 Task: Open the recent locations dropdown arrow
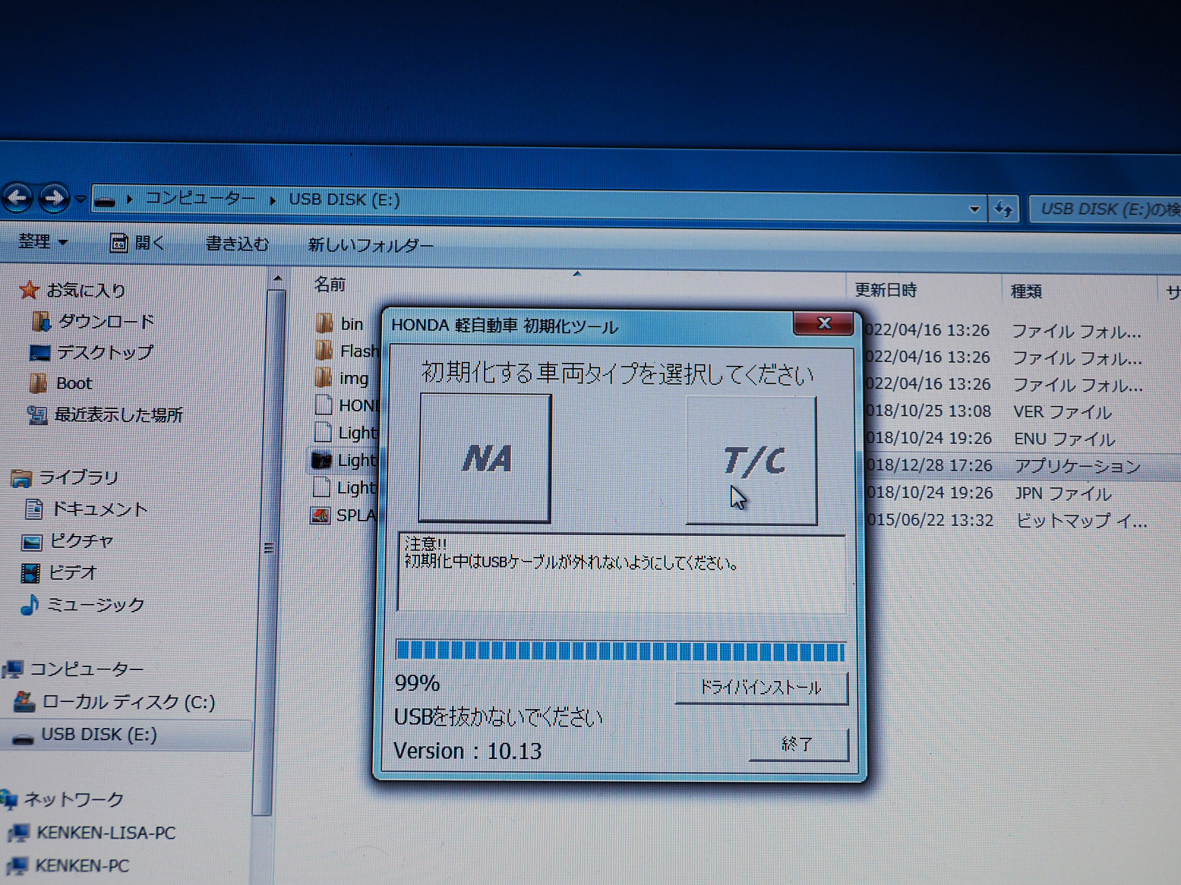(x=80, y=200)
